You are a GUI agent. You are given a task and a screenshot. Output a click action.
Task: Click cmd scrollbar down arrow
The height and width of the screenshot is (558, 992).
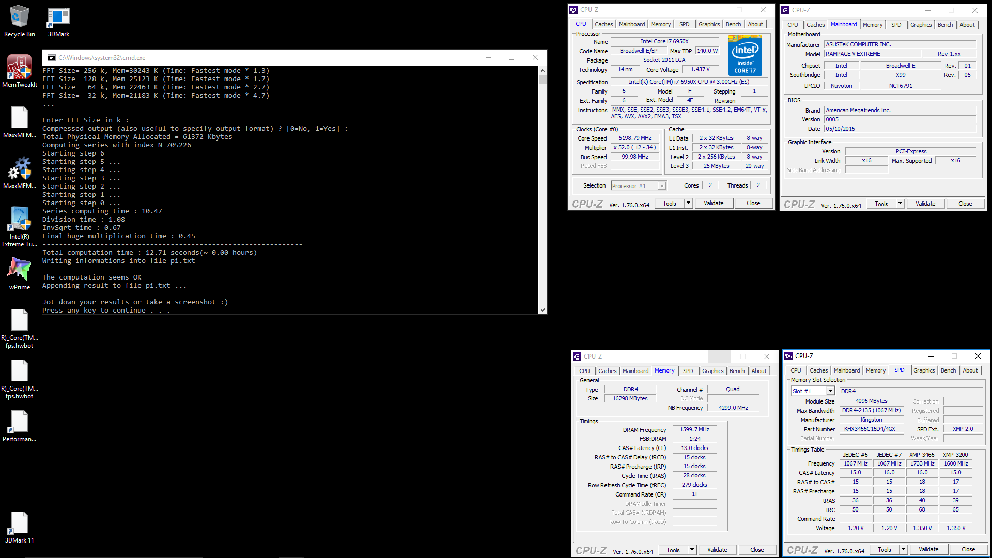[x=542, y=310]
